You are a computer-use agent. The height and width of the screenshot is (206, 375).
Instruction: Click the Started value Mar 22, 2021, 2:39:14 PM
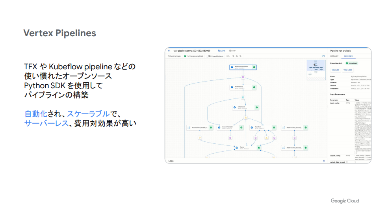point(360,85)
